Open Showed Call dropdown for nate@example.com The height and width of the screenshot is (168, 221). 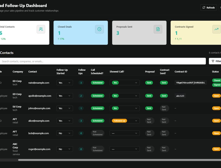tap(125, 83)
